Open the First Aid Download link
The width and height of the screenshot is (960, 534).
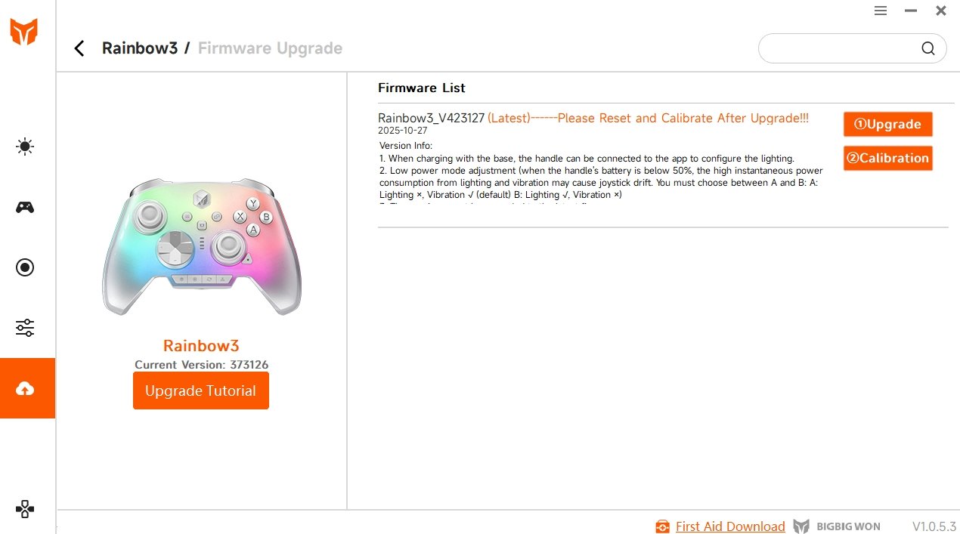point(729,526)
